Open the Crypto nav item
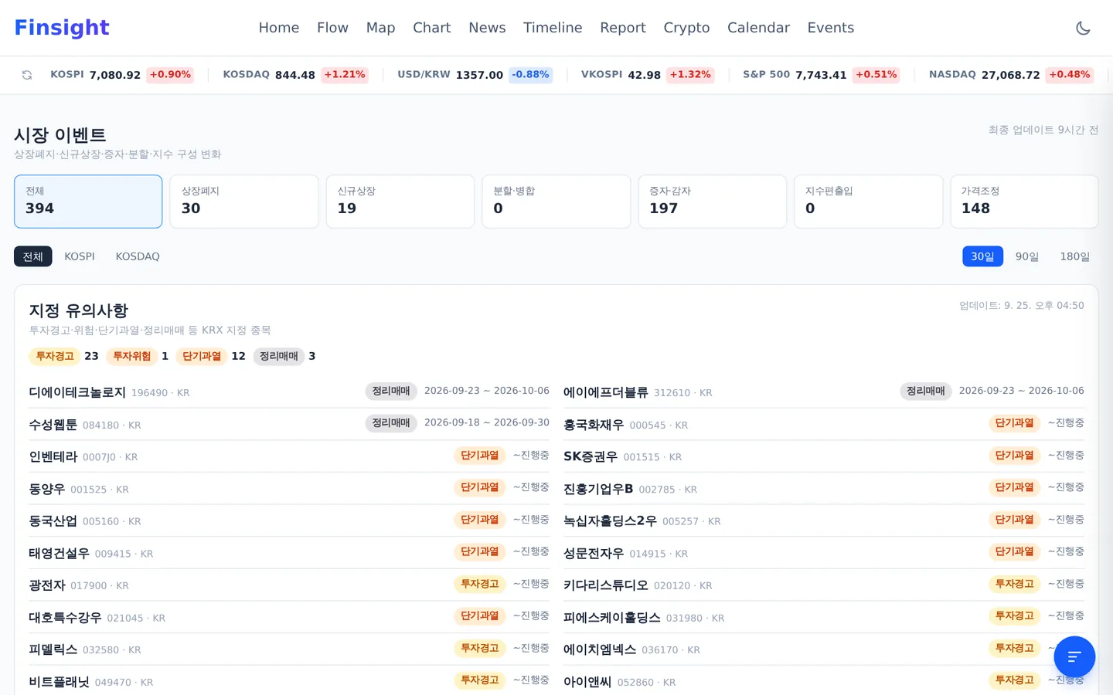Screen dimensions: 1113x695 click(x=686, y=28)
